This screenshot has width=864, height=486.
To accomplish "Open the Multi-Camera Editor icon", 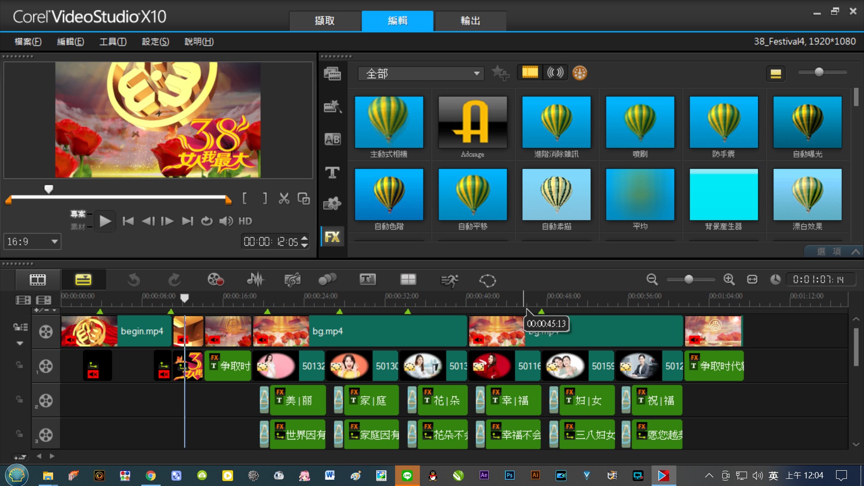I will [408, 280].
